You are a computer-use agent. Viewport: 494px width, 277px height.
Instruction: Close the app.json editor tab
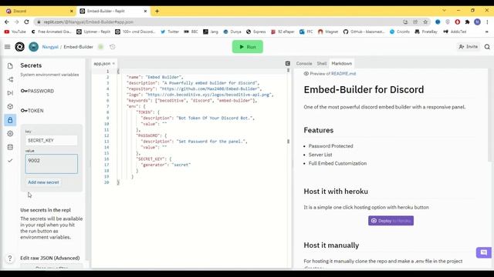coord(113,63)
